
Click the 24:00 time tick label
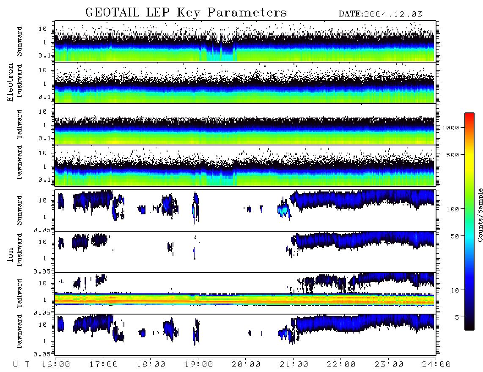click(436, 365)
